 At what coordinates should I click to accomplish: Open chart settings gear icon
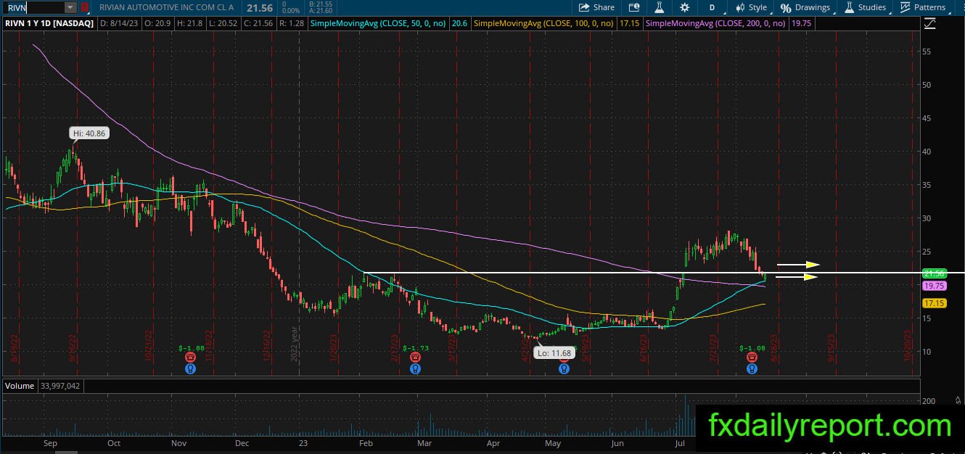[x=685, y=7]
